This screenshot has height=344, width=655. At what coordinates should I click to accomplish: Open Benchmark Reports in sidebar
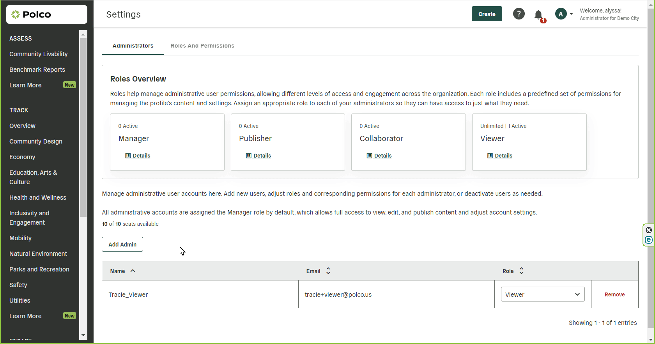37,69
